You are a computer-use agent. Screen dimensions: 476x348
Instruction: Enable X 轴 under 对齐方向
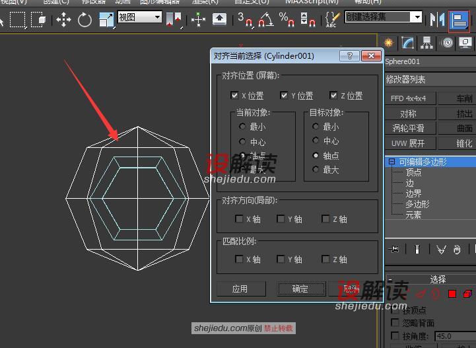pyautogui.click(x=239, y=219)
